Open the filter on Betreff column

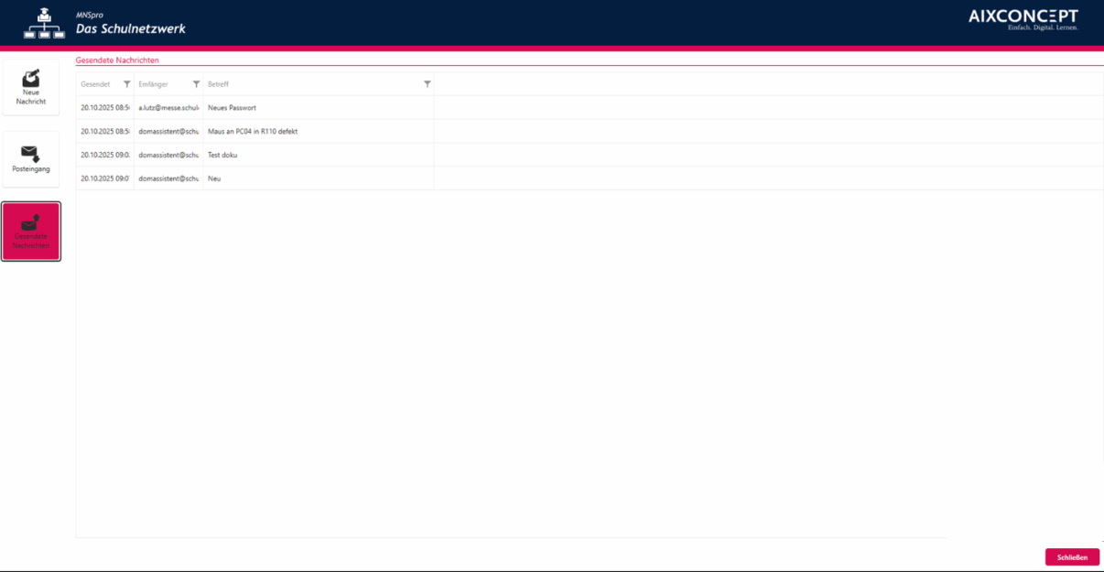(x=427, y=84)
